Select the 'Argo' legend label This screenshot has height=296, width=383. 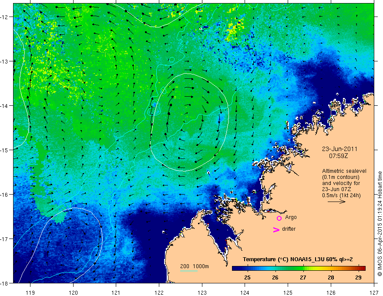pos(291,217)
